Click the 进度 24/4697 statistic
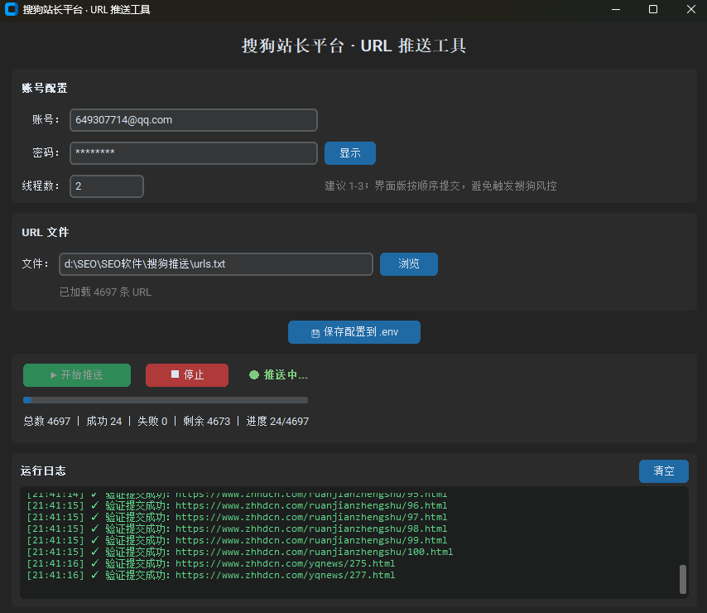The width and height of the screenshot is (707, 613). pos(277,422)
